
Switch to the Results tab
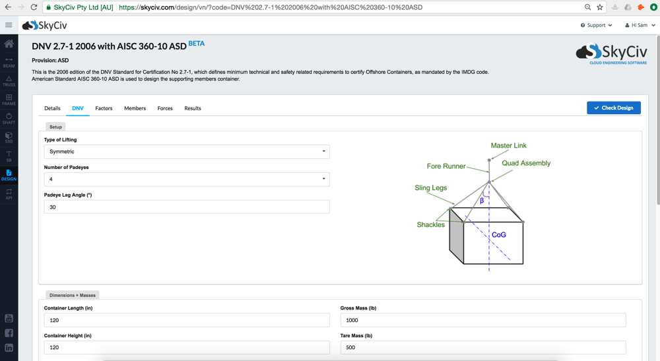tap(193, 108)
